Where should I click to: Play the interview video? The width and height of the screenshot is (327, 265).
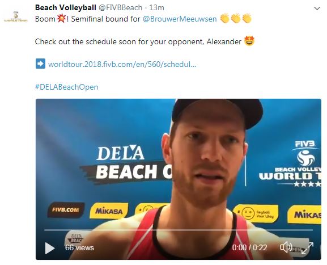pyautogui.click(x=50, y=248)
